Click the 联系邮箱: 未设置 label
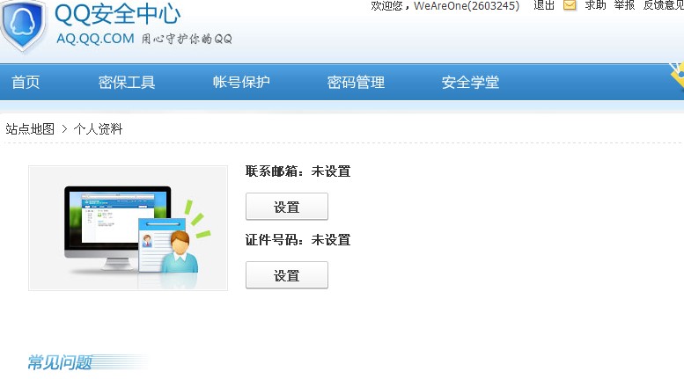This screenshot has width=684, height=379. click(298, 171)
